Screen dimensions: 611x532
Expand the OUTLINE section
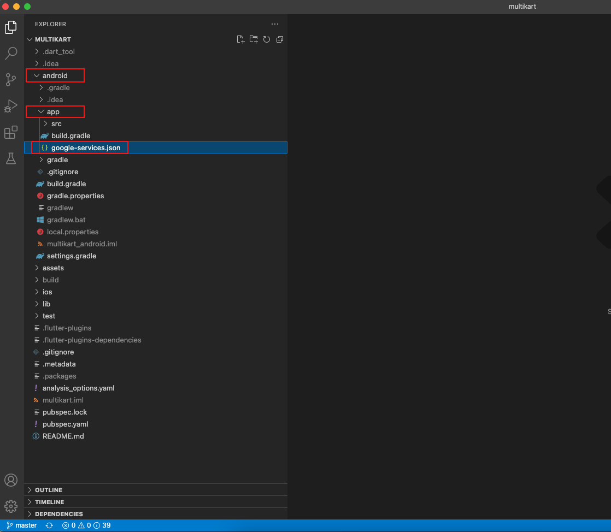[x=156, y=490]
